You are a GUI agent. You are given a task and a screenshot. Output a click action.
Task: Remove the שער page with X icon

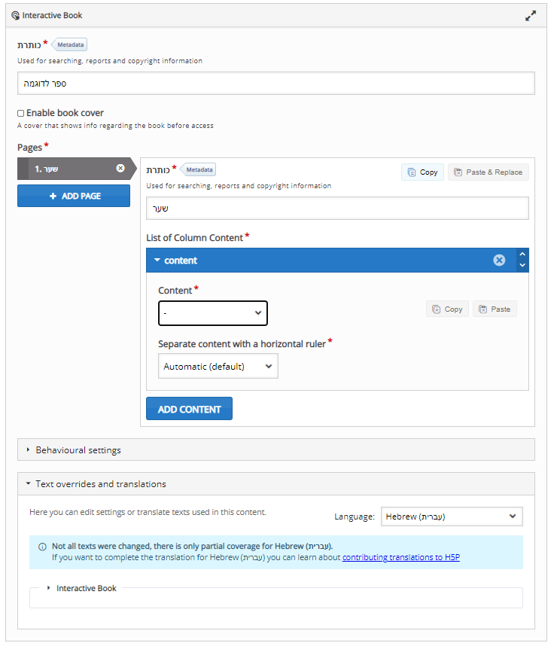pyautogui.click(x=120, y=168)
